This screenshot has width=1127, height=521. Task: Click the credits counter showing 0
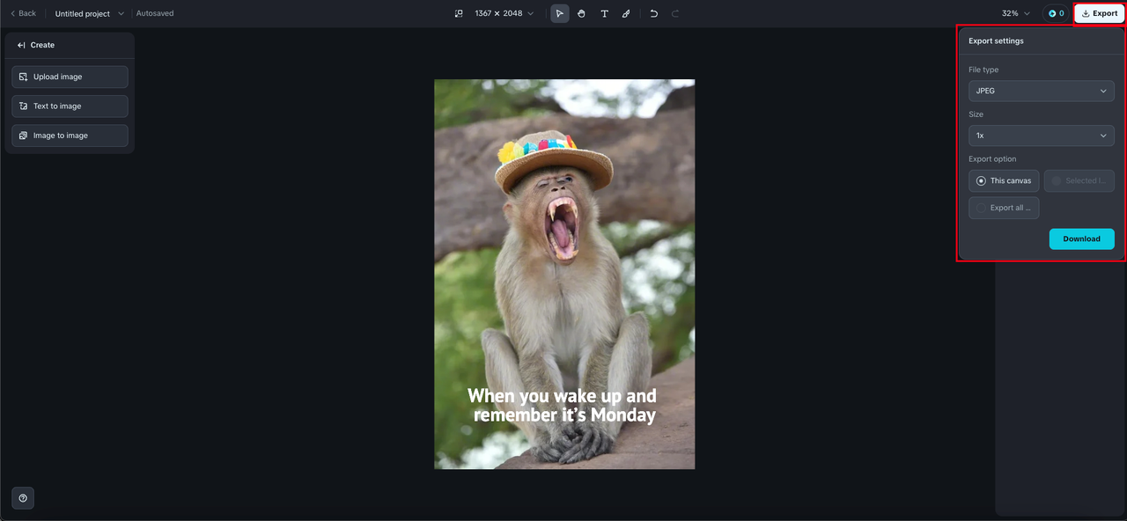click(x=1057, y=13)
